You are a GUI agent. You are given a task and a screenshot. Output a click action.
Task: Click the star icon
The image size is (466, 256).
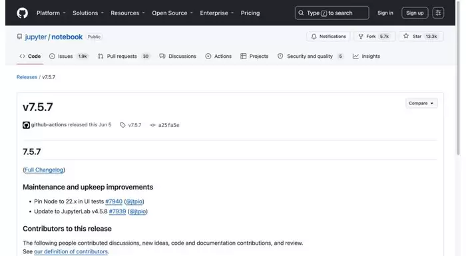(406, 36)
